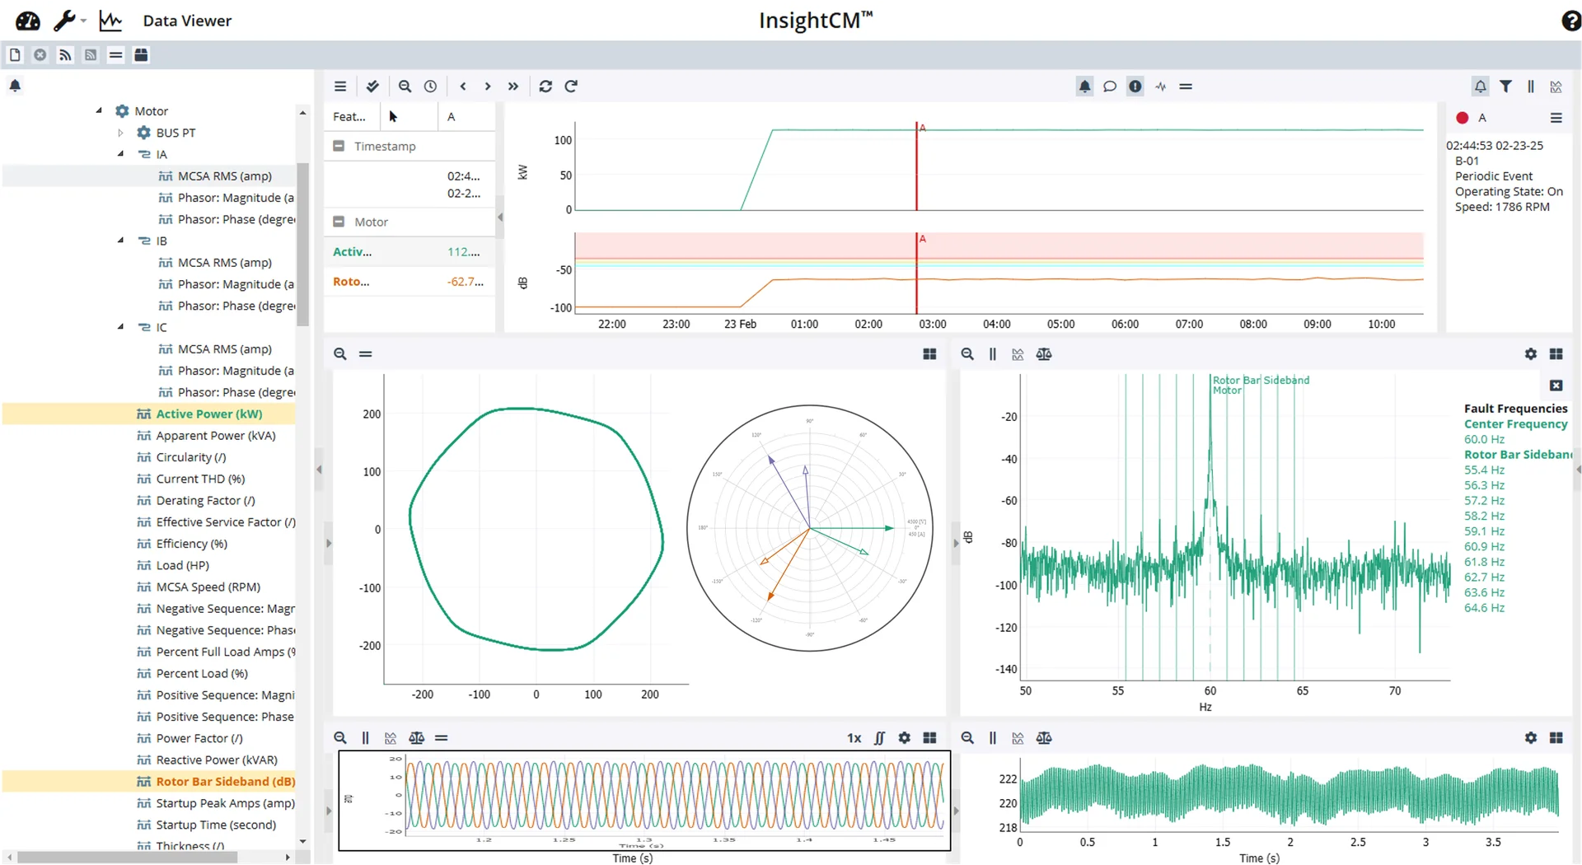Select Rotor Bar Sideband (dB) feature
The height and width of the screenshot is (865, 1582).
[225, 782]
